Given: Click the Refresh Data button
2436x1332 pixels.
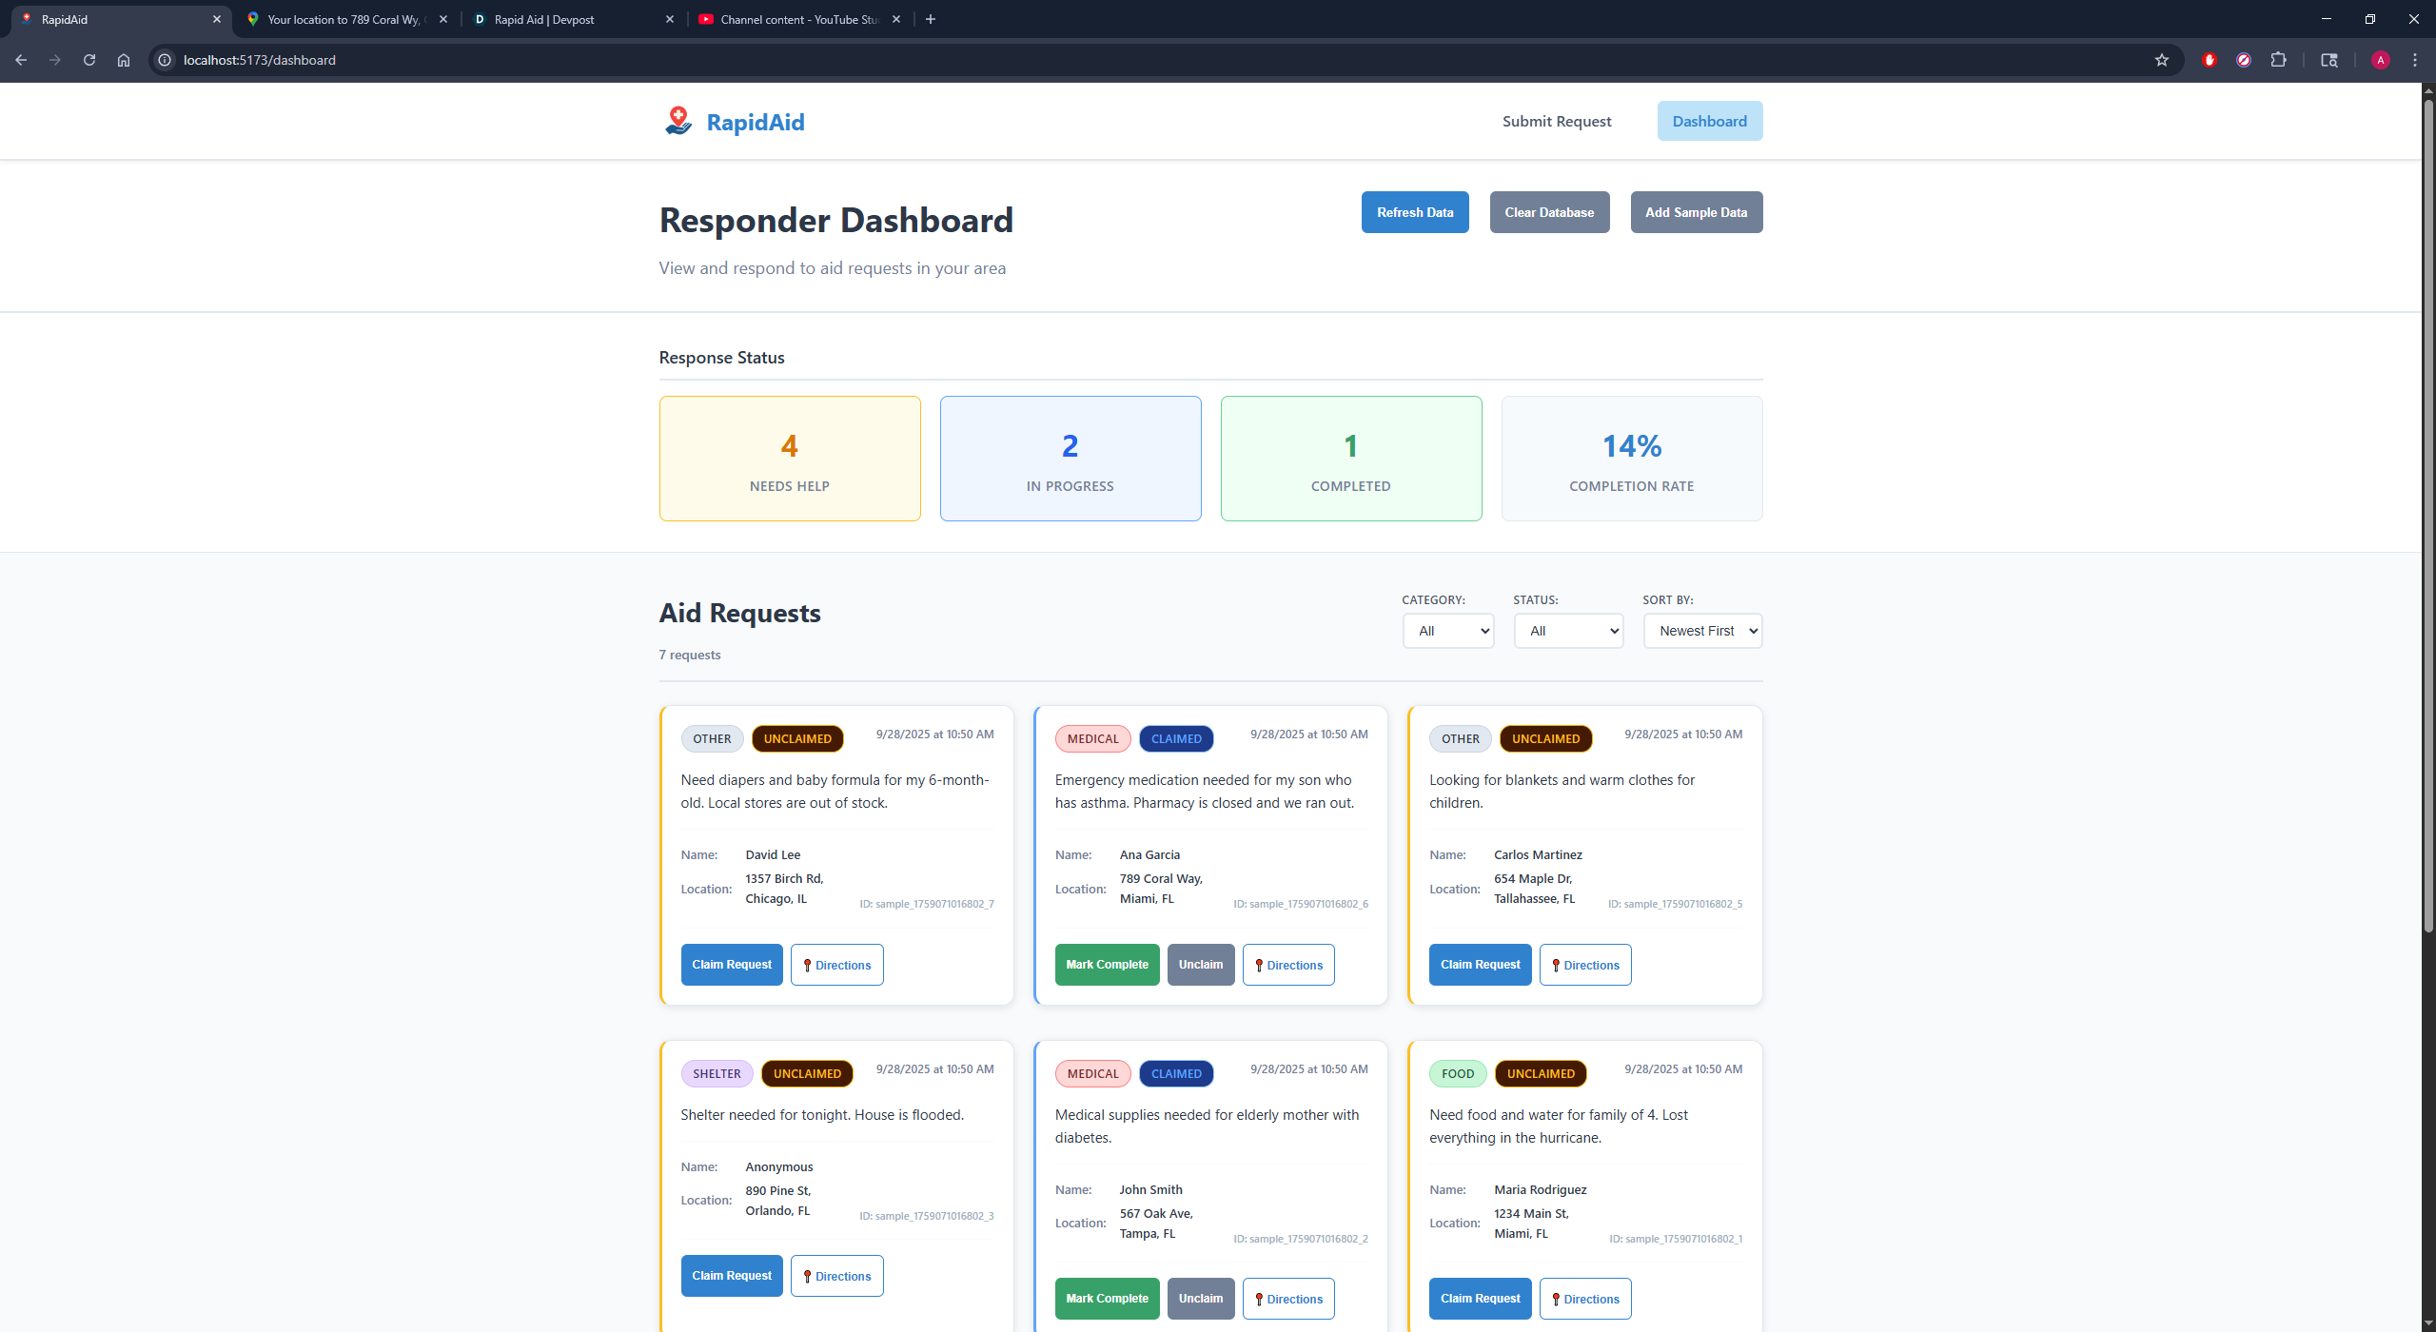Looking at the screenshot, I should point(1414,212).
